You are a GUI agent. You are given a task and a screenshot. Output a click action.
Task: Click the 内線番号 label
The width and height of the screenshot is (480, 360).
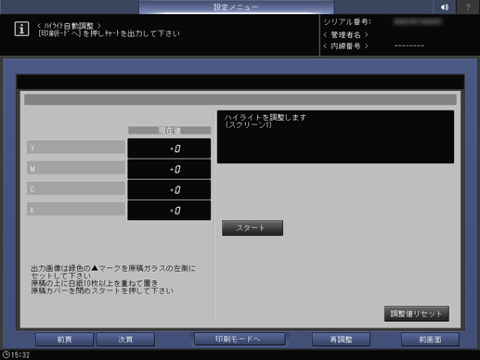(345, 46)
